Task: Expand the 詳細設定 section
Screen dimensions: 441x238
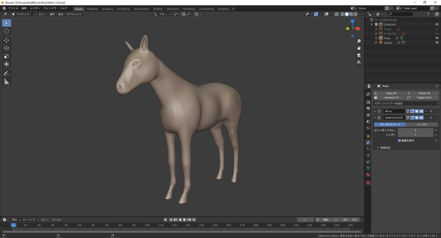Action: [378, 148]
